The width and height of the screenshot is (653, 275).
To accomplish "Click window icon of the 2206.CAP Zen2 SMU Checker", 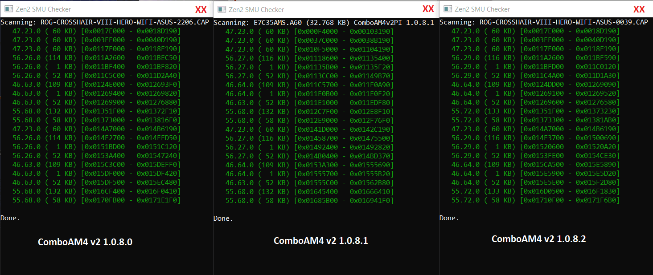I will tap(8, 9).
